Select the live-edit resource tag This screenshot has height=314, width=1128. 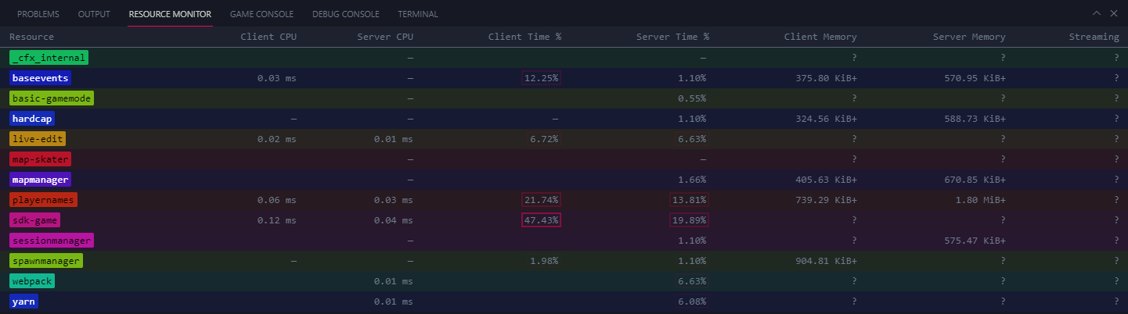pos(38,139)
